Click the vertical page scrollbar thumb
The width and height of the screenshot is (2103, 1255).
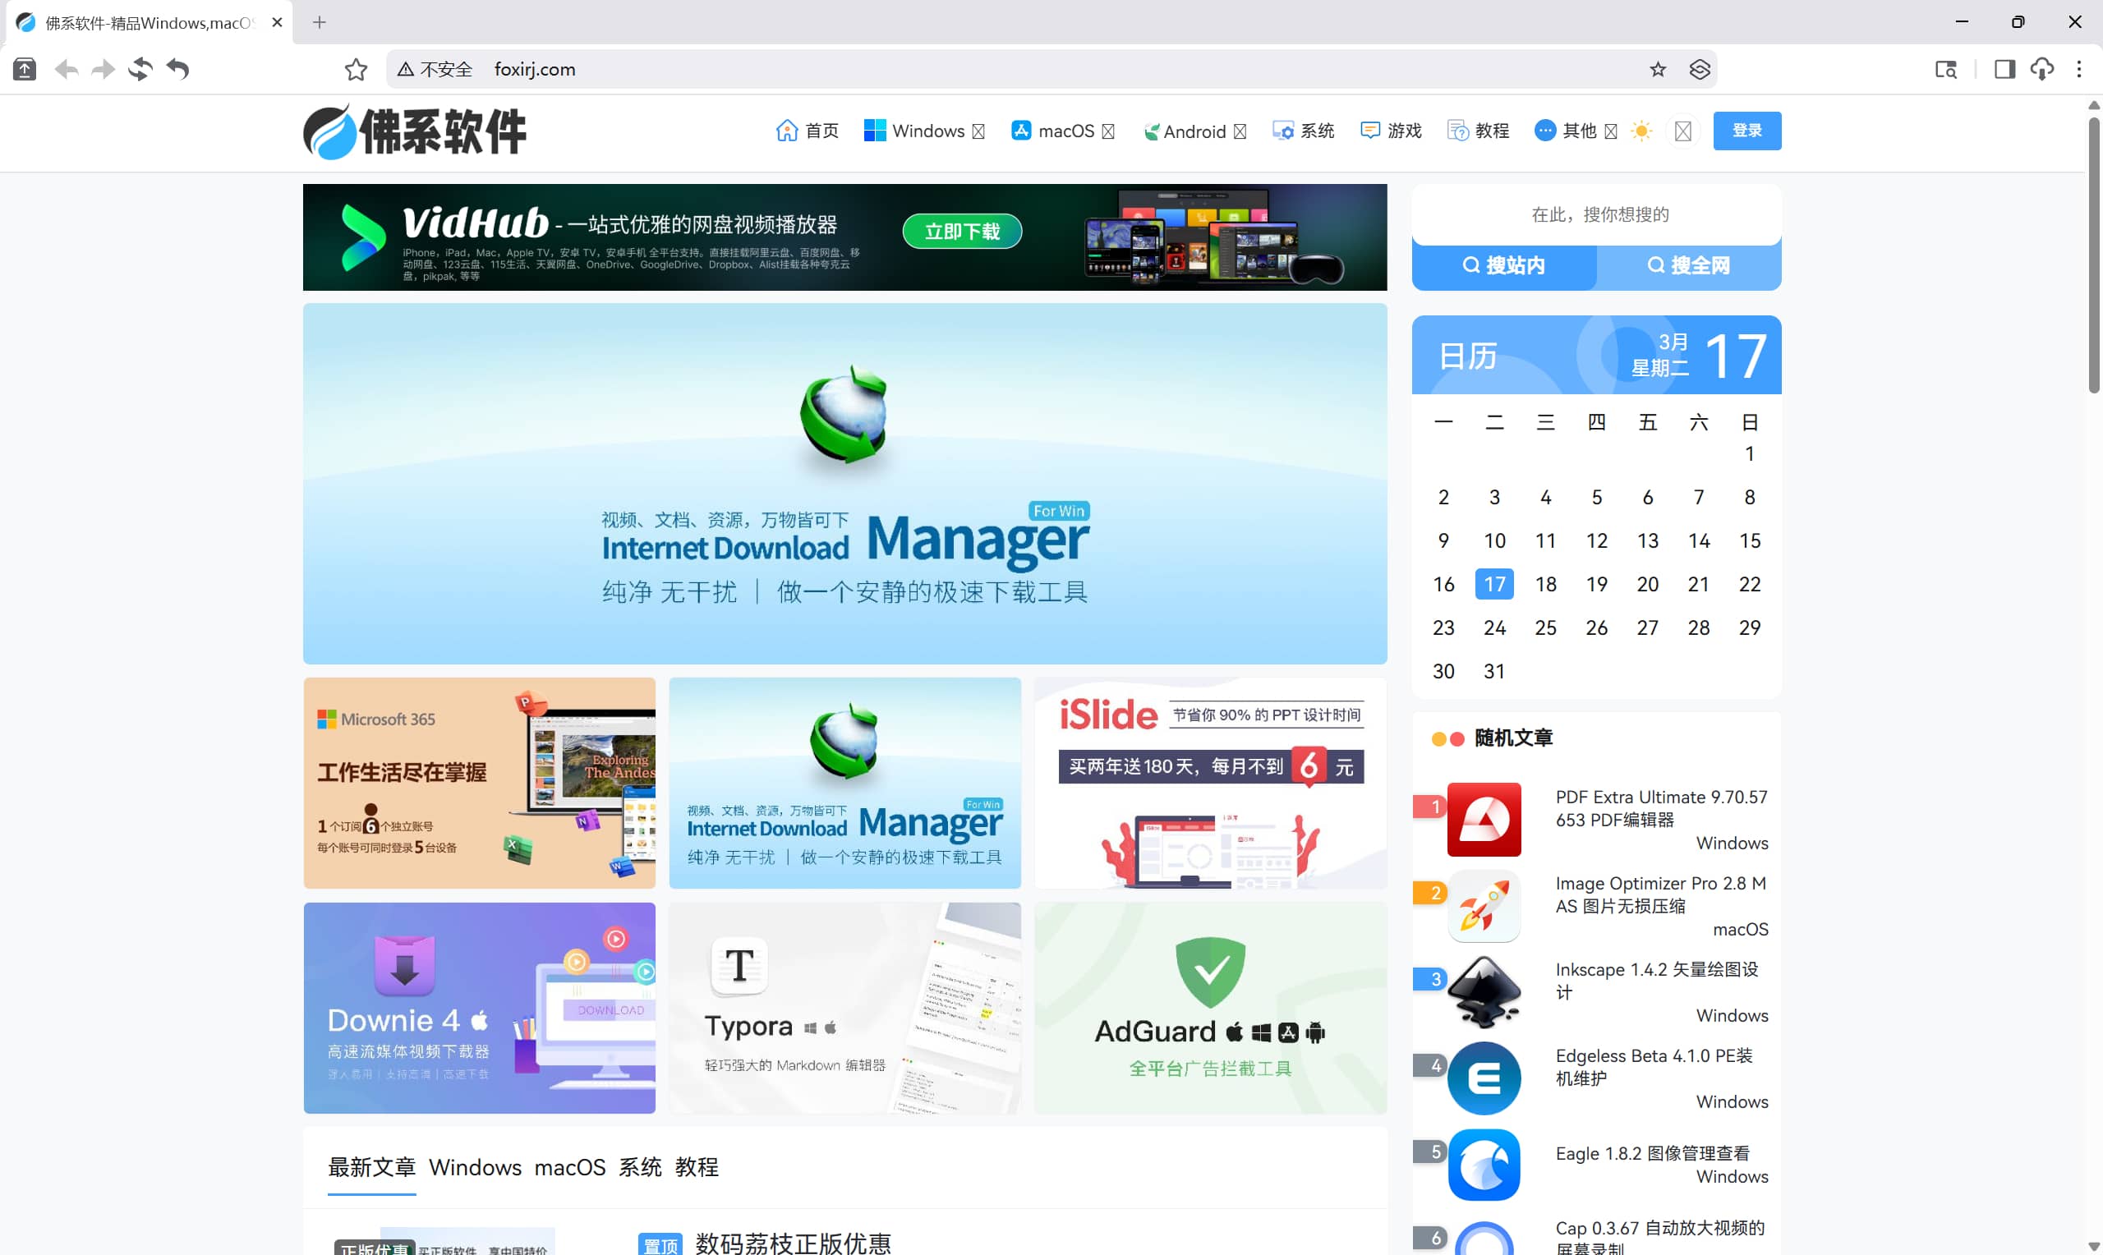point(2095,255)
